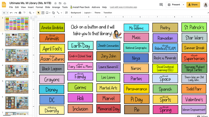The width and height of the screenshot is (209, 117).
Task: Choose the Select cursor tool
Action: 38,13
